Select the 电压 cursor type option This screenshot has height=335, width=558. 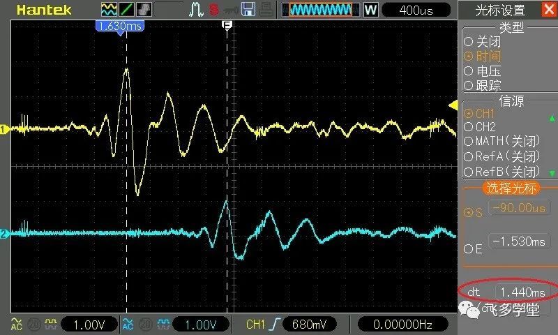coord(483,71)
